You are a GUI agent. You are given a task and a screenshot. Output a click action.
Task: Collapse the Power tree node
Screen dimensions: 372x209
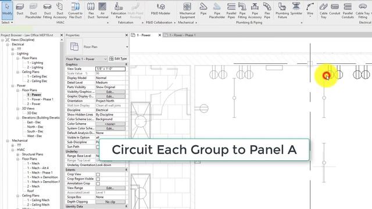13,85
